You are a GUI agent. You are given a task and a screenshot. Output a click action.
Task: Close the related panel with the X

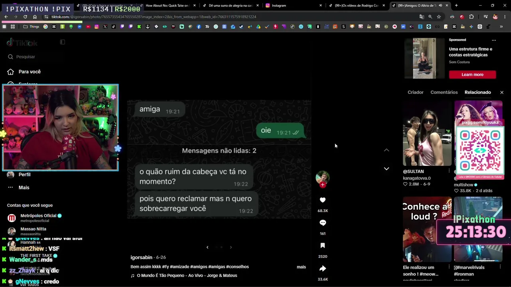tap(502, 92)
